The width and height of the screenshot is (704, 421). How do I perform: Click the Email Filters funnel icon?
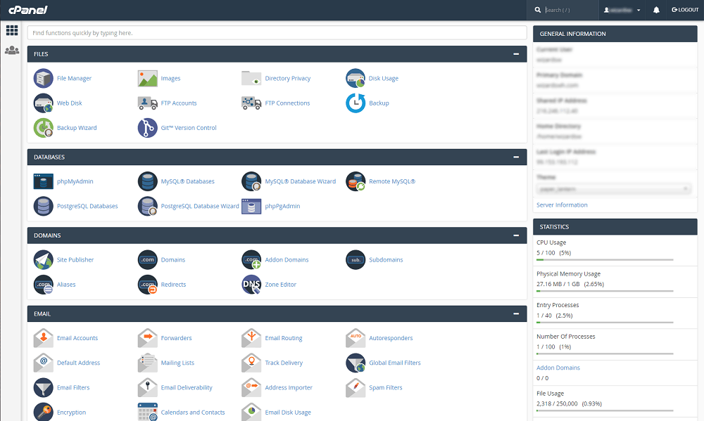click(x=44, y=388)
